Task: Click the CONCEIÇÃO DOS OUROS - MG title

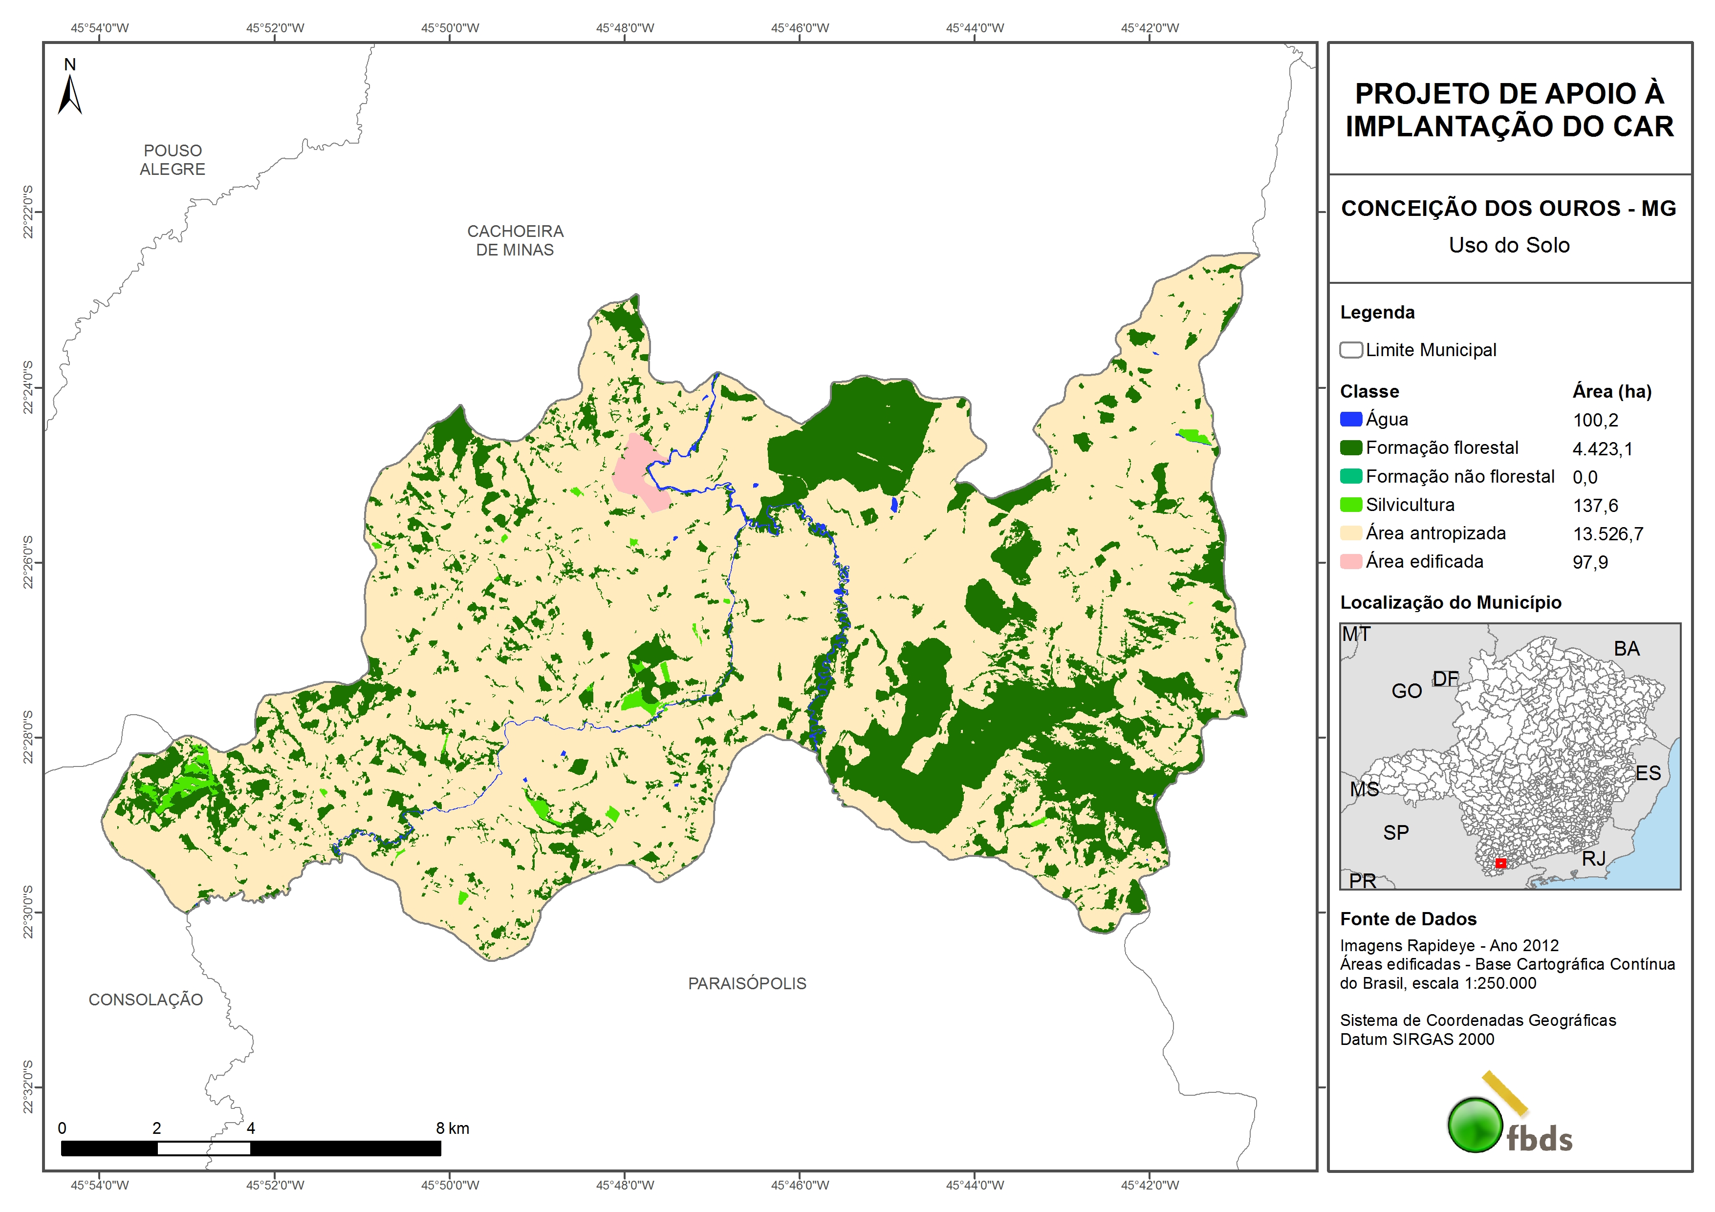Action: point(1508,208)
